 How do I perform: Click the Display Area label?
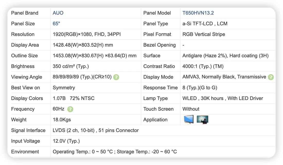[x=25, y=45]
